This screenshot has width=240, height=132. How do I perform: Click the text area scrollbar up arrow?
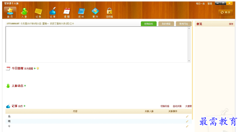click(x=189, y=28)
